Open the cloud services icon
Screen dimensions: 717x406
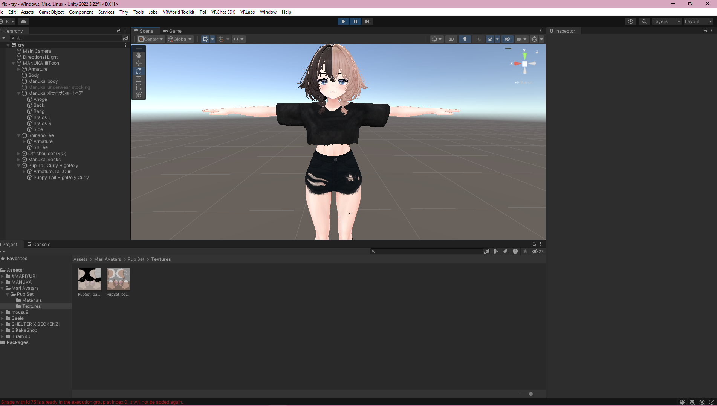pos(23,21)
